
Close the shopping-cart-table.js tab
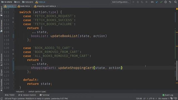coord(58,6)
